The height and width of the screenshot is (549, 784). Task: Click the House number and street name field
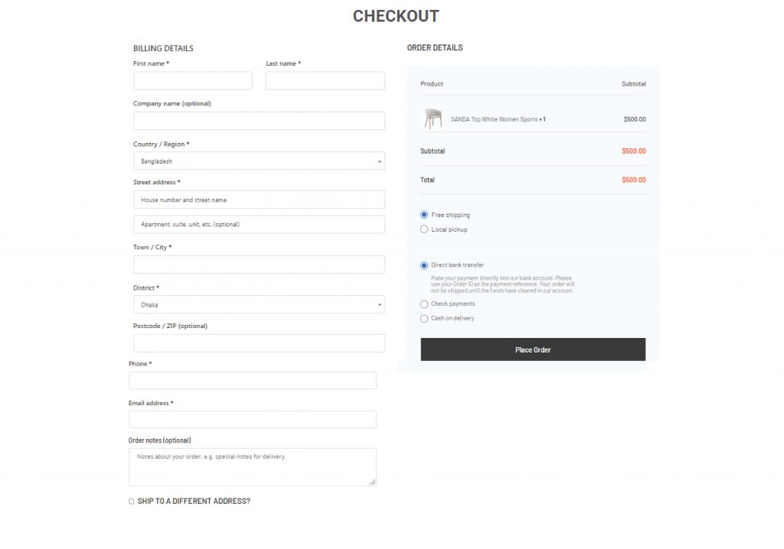click(259, 200)
